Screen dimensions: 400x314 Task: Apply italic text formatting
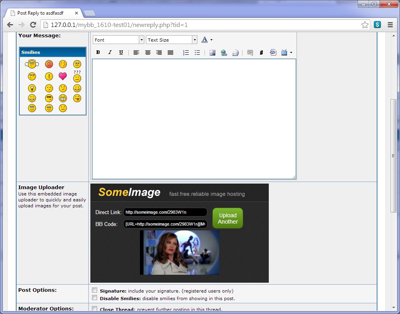[110, 52]
